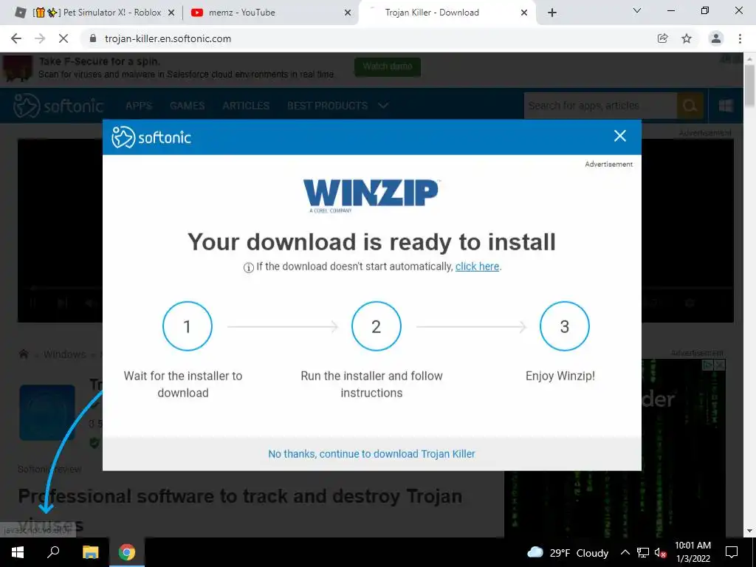Open the Chrome profile menu
This screenshot has width=756, height=567.
[716, 38]
